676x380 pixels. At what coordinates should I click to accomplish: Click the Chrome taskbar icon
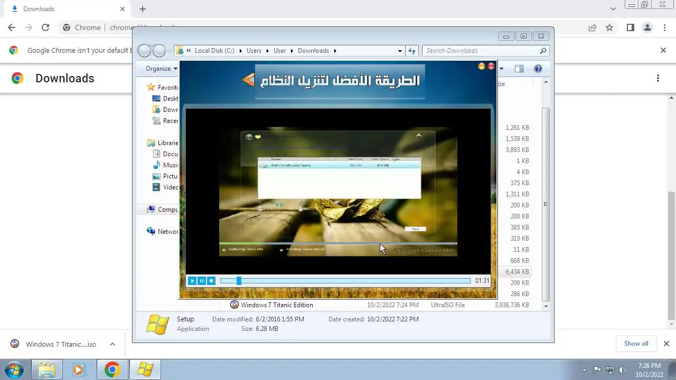111,369
